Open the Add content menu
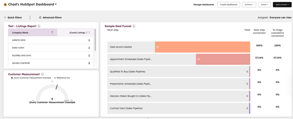 (x=282, y=5)
